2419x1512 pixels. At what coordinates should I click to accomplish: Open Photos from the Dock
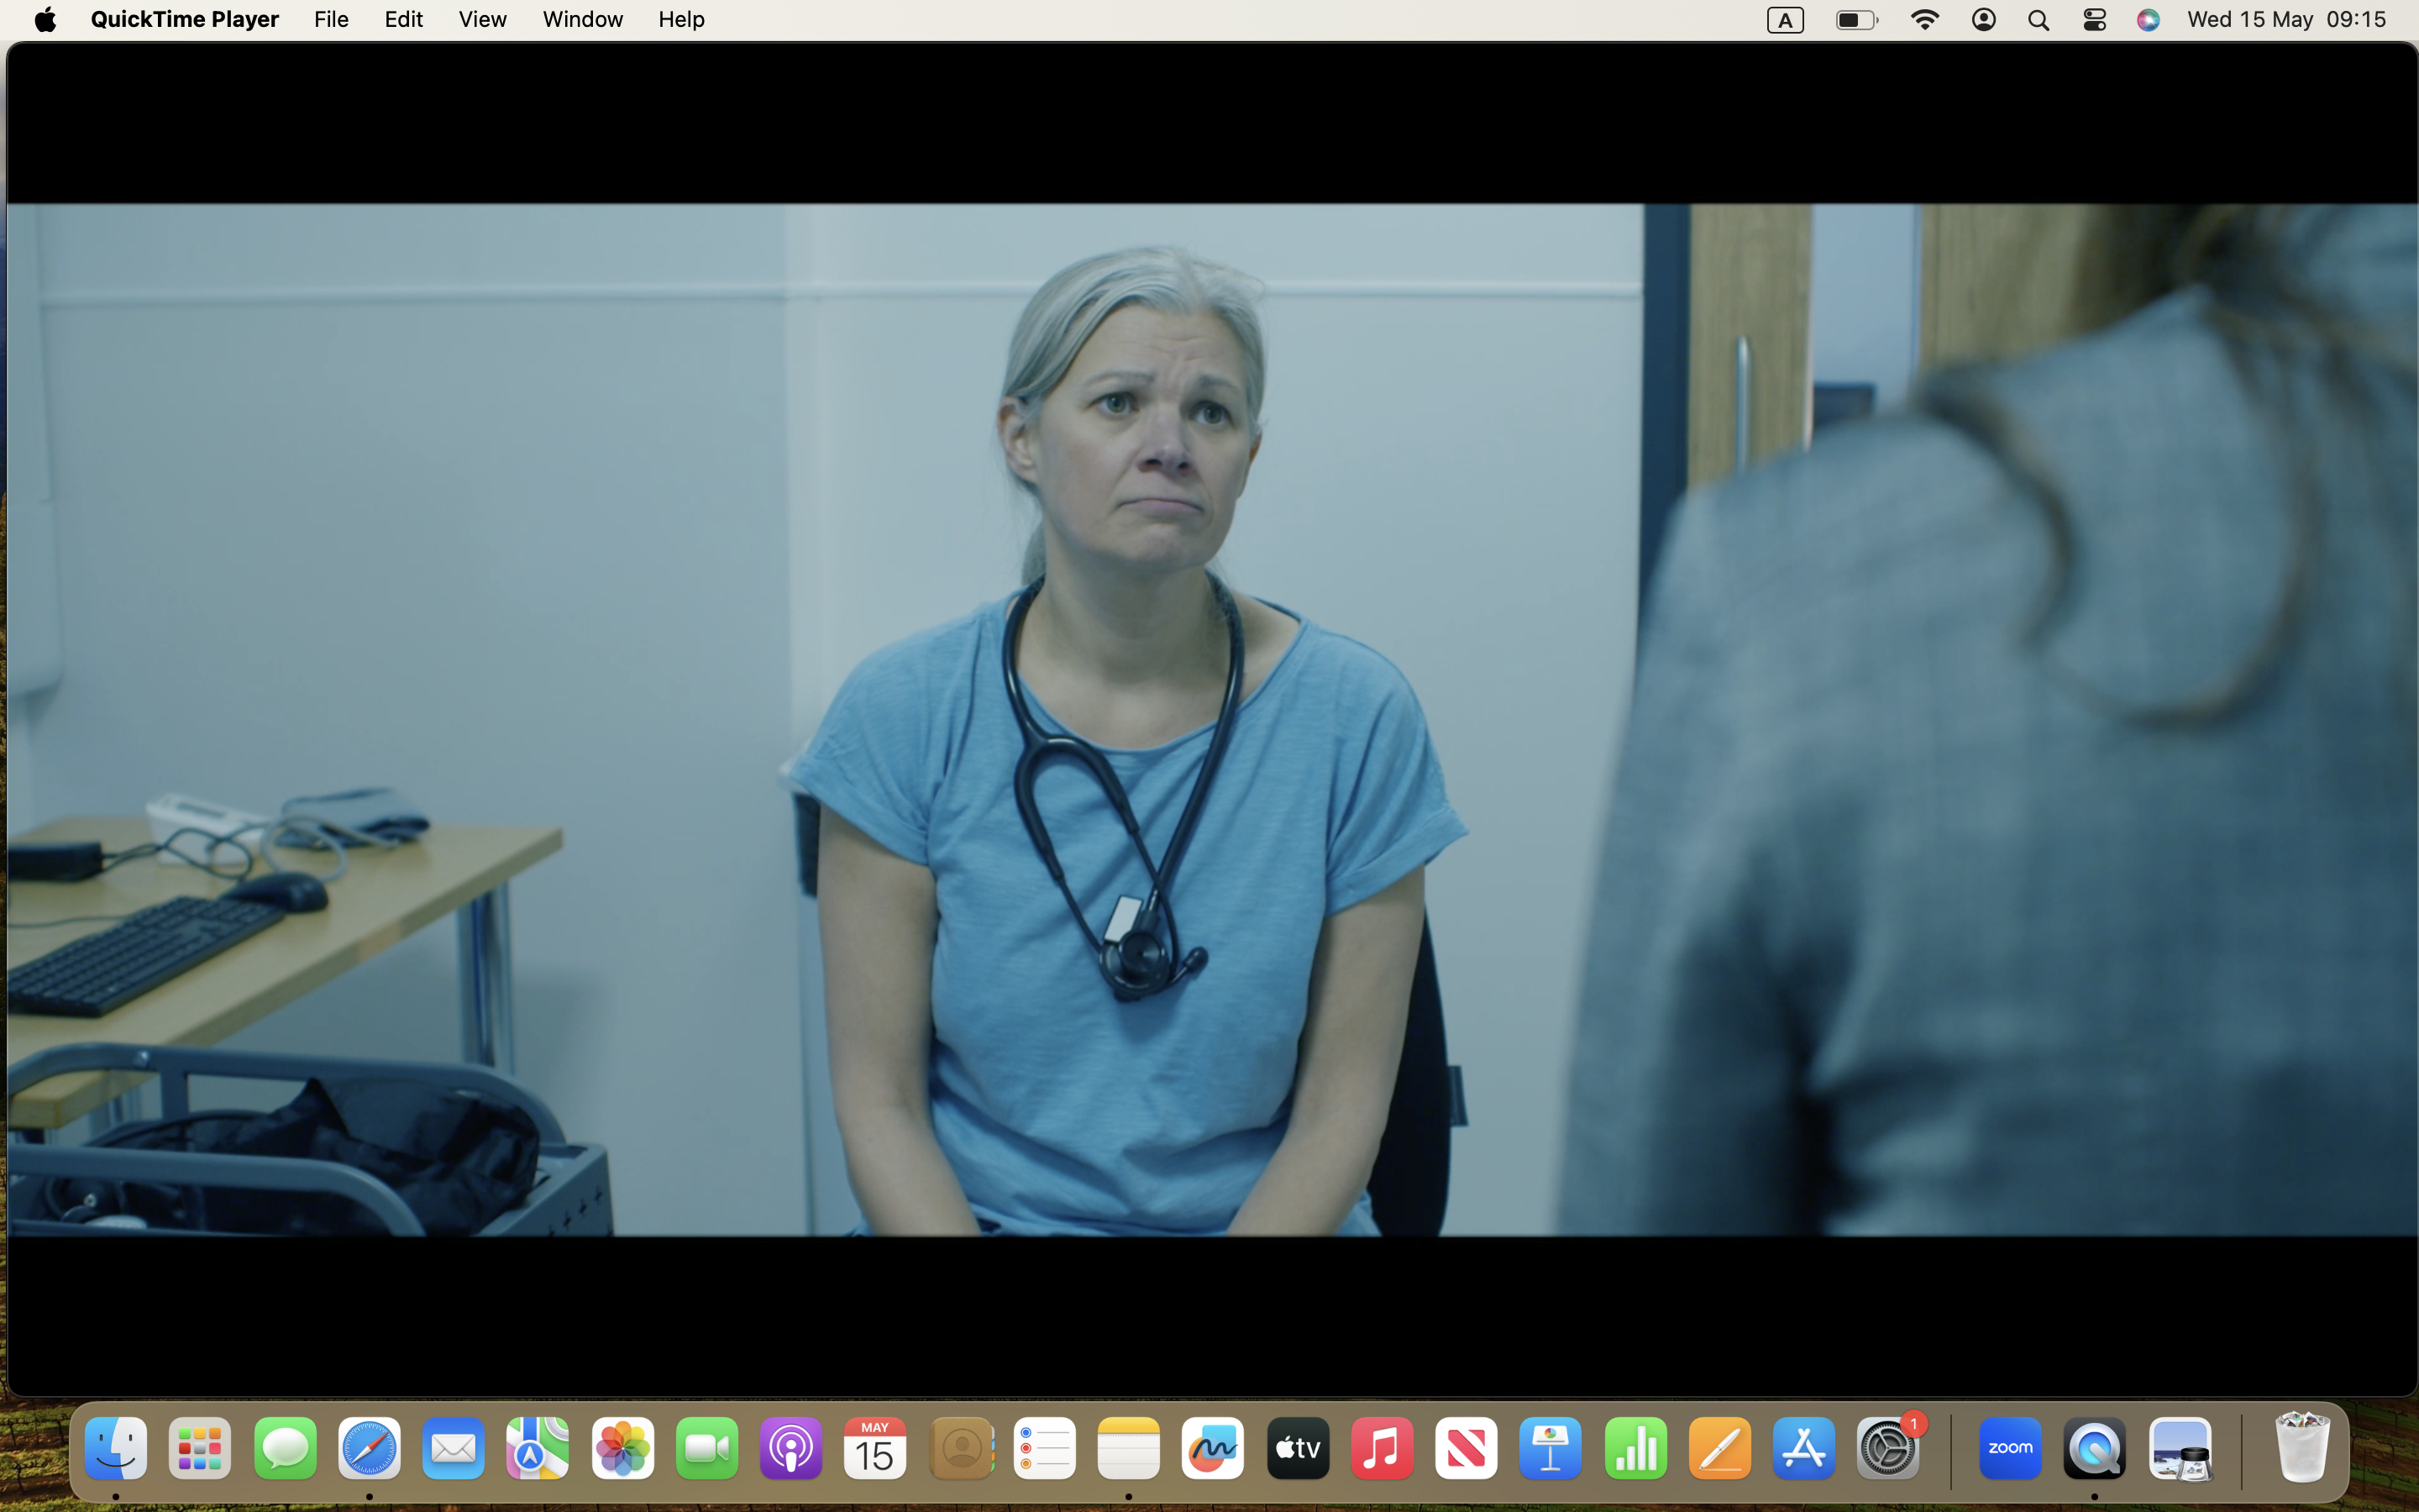click(622, 1448)
